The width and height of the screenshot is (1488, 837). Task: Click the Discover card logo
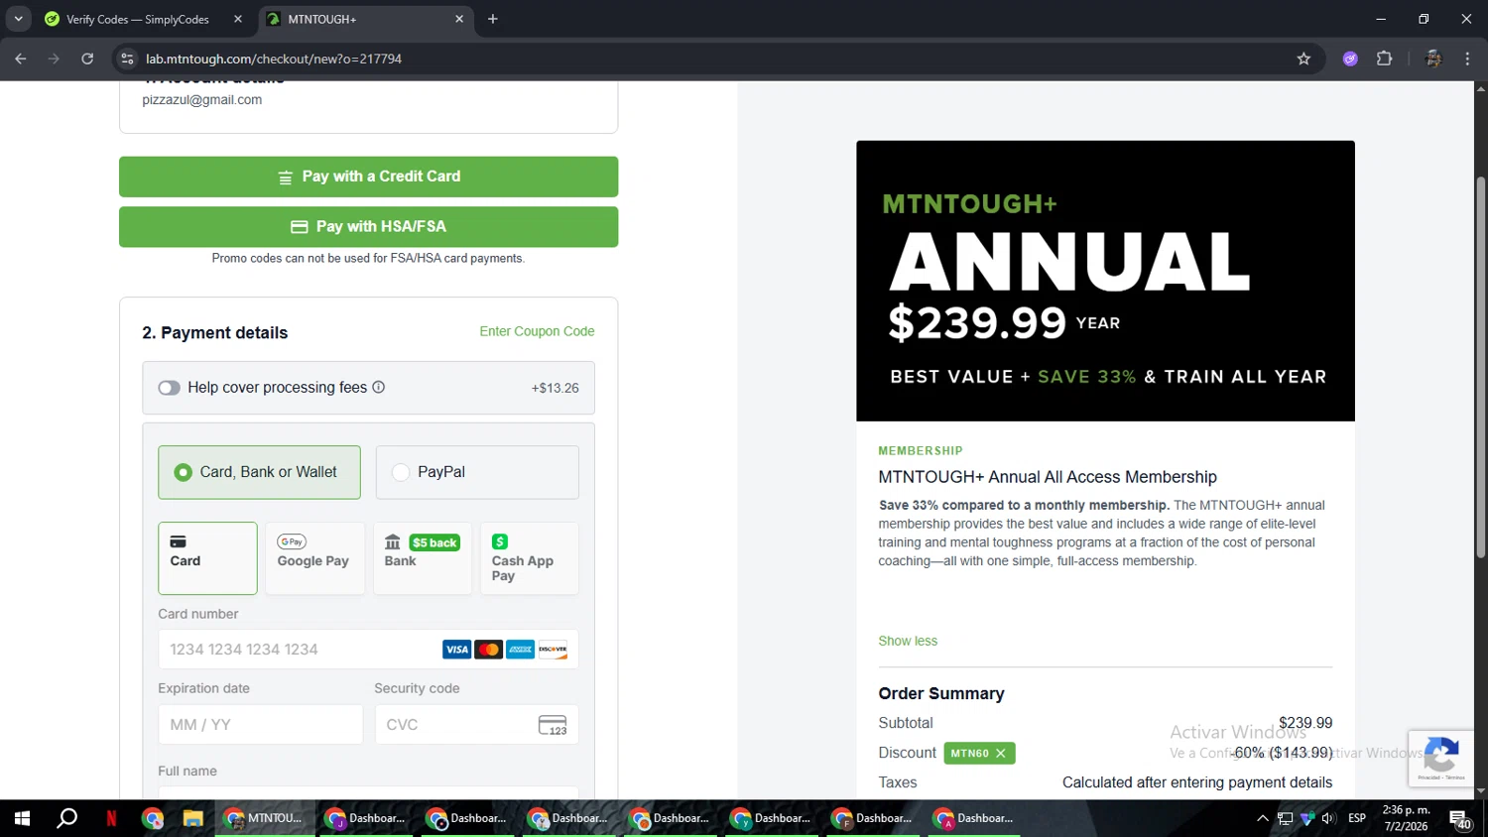tap(553, 650)
